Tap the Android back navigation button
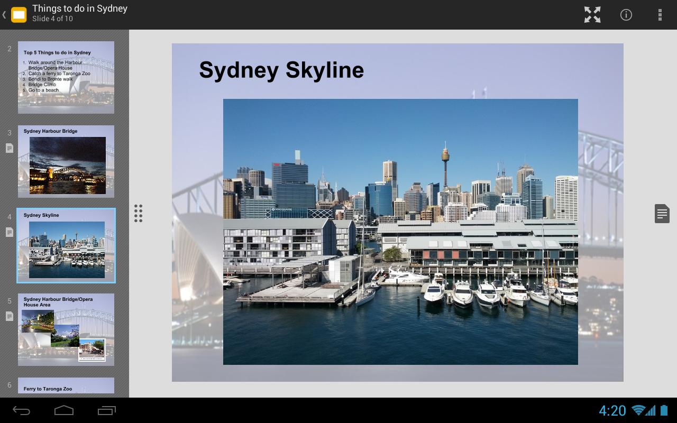 (22, 410)
